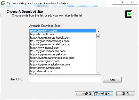The width and height of the screenshot is (139, 100).
Task: Select the http://box-soft.com mirror
Action: 63,34
